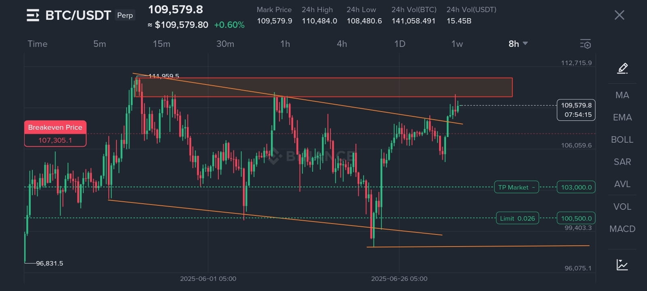Screen dimensions: 647x291
Task: Click the Mark Price heading
Action: pos(274,10)
